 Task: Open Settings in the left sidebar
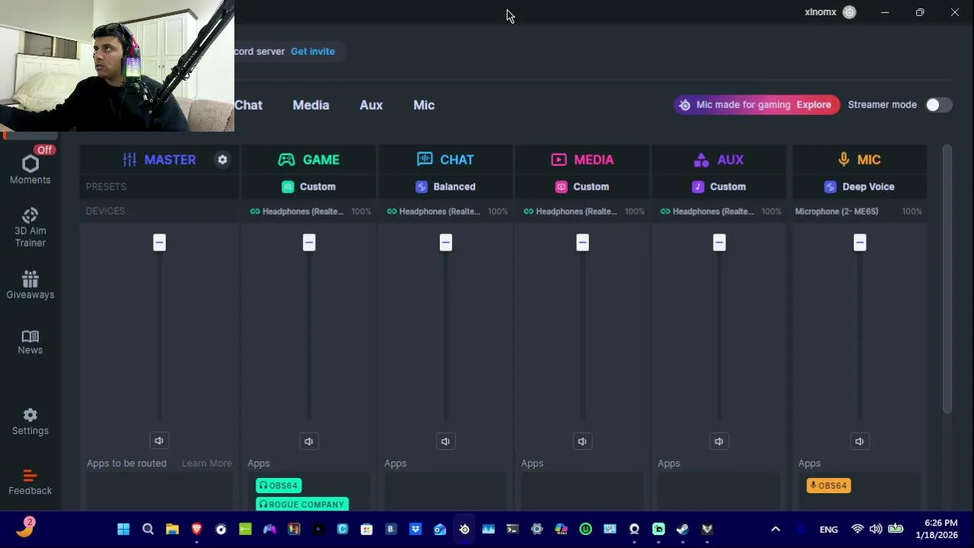(x=30, y=421)
